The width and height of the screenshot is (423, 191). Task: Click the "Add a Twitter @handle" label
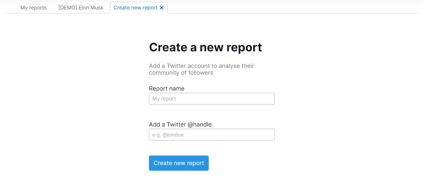(x=180, y=124)
